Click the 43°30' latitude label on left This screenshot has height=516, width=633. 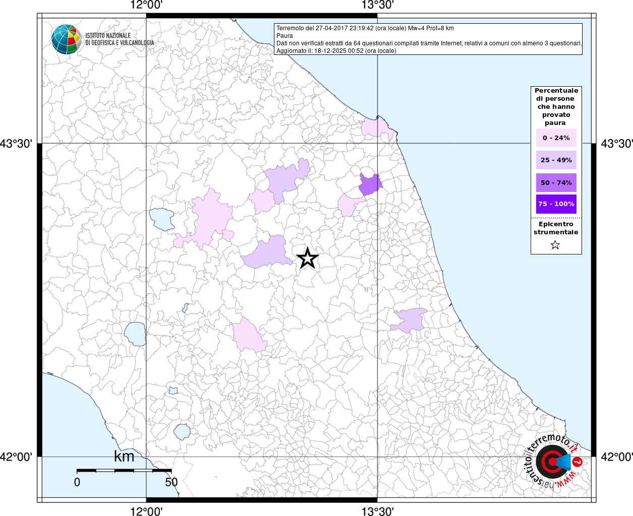point(16,144)
